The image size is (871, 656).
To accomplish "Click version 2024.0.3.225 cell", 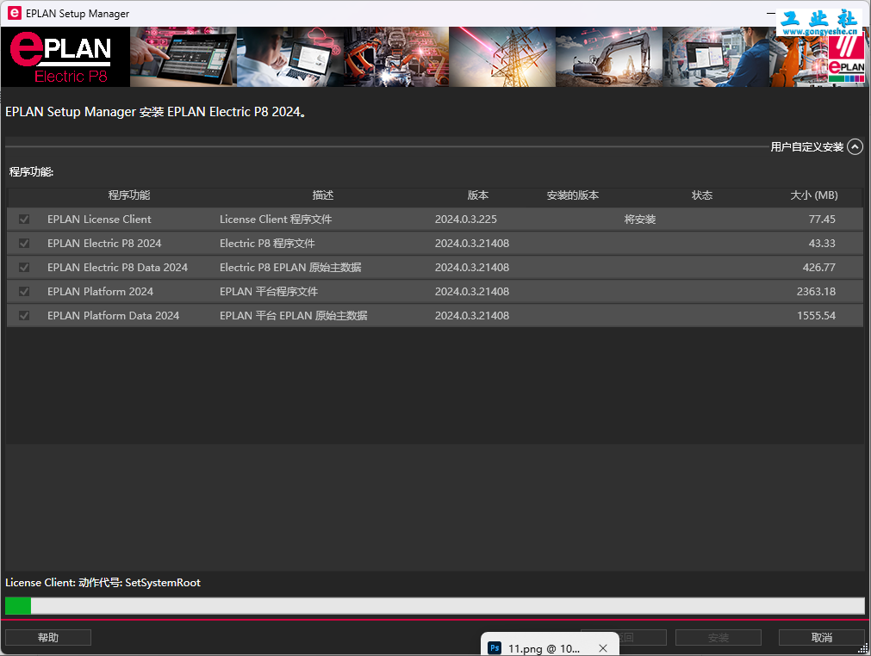I will tap(466, 220).
